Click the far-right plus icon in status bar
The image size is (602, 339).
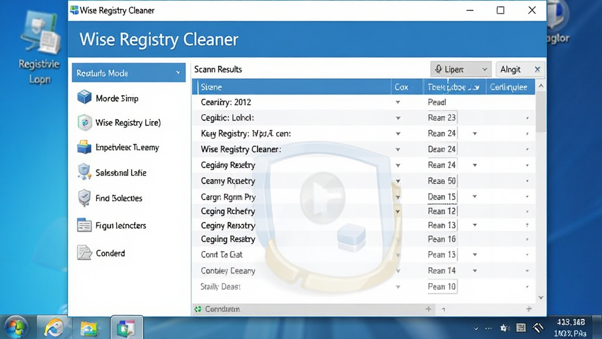529,308
